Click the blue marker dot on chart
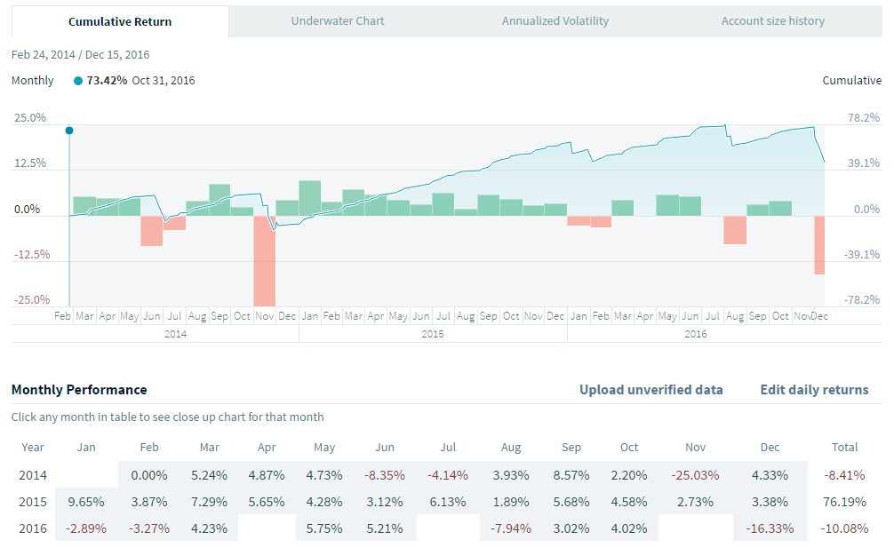The height and width of the screenshot is (548, 894). tap(69, 131)
